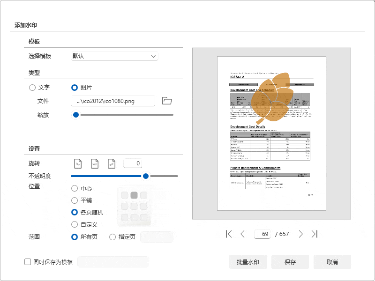Jump to the first page of the preview
Viewport: 375px width, 281px height.
(229, 234)
